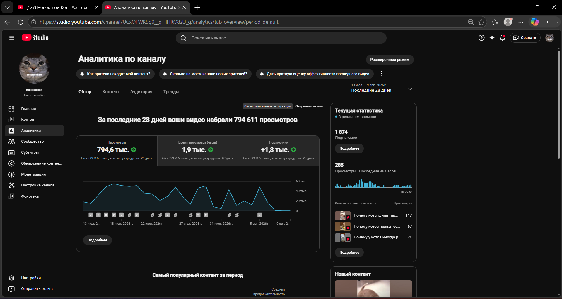Open Настройка канала in the sidebar

click(x=34, y=185)
